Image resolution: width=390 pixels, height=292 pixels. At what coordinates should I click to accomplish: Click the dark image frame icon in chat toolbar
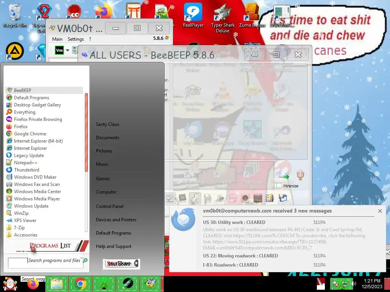coord(258,198)
